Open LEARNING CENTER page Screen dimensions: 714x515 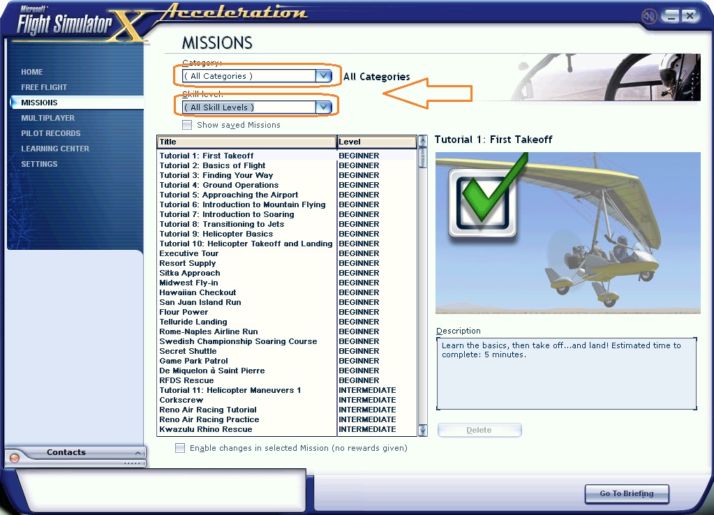55,149
